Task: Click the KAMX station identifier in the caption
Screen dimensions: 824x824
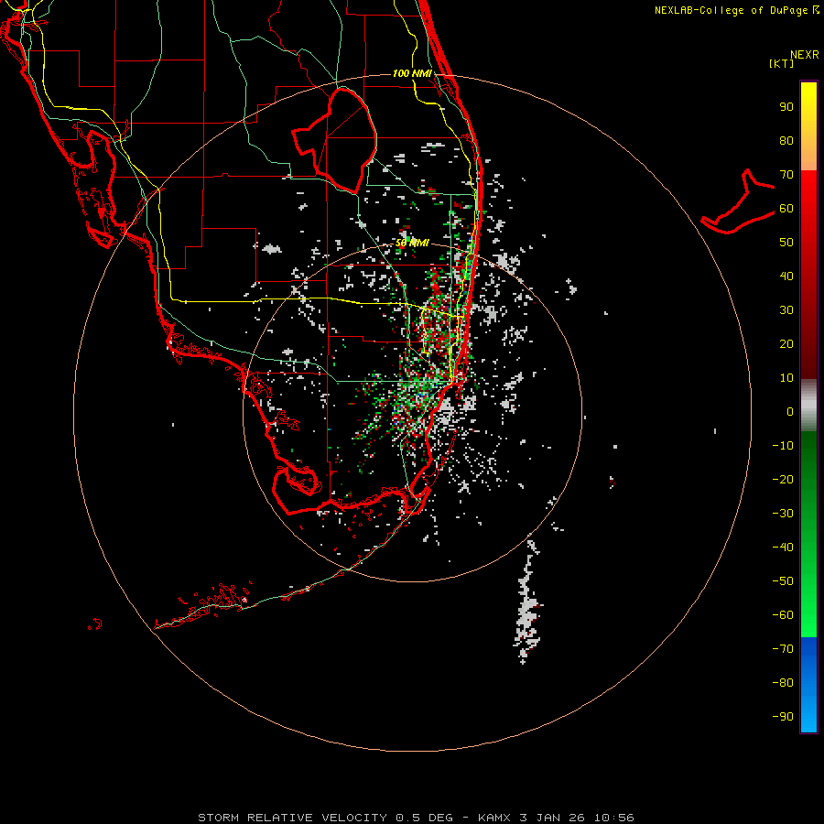Action: coord(495,818)
